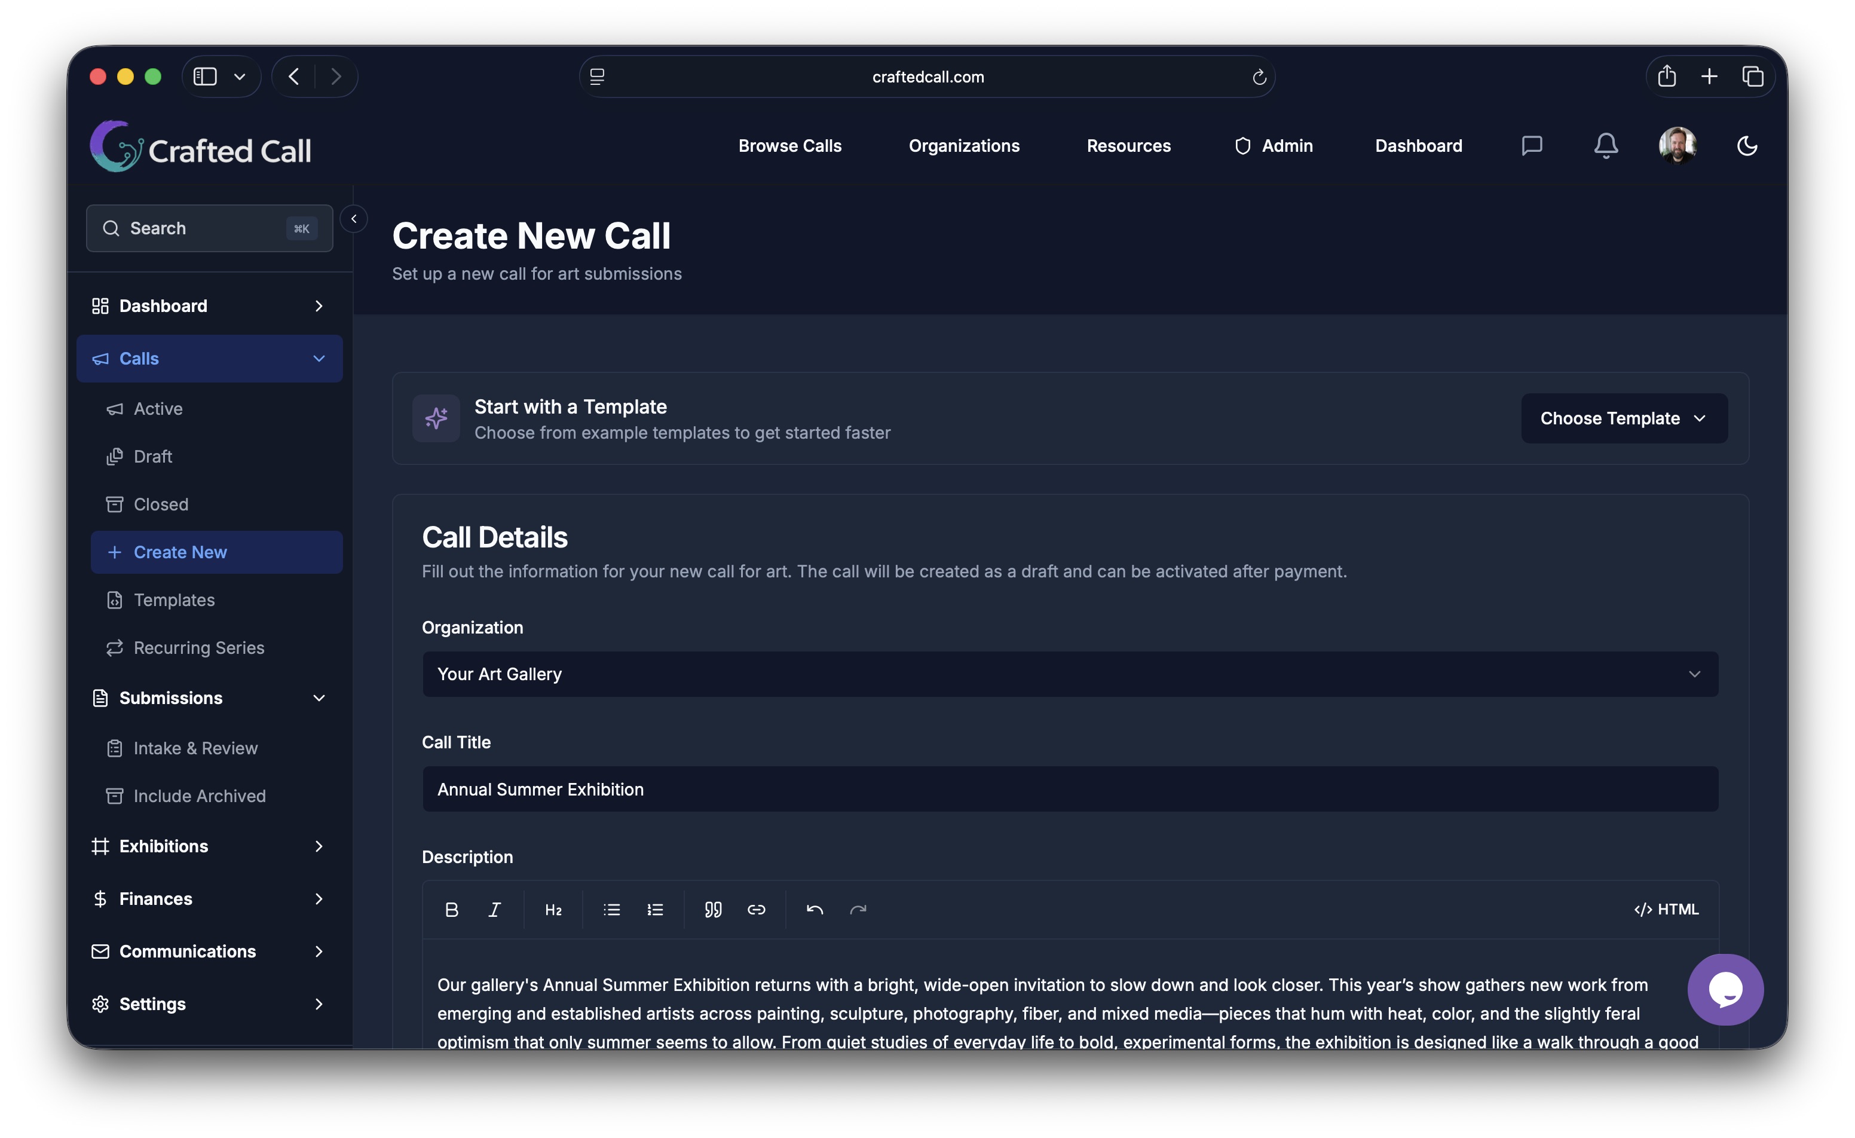This screenshot has width=1855, height=1138.
Task: Insert a blockquote in the description
Action: coord(712,909)
